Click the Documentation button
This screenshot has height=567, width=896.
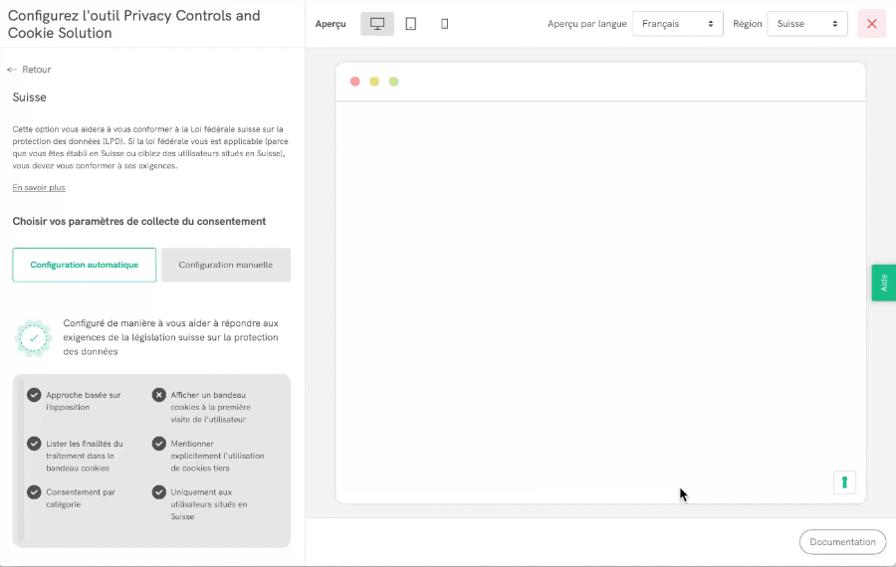(x=842, y=542)
